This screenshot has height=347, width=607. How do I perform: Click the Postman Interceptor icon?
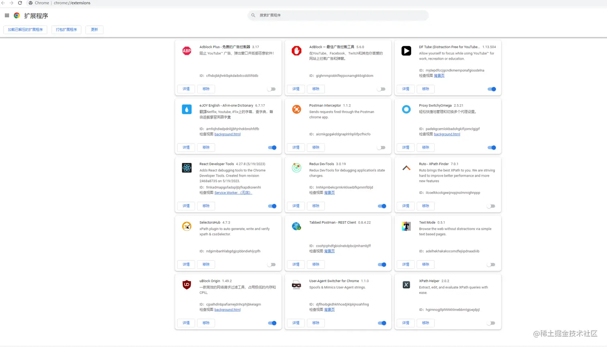(x=297, y=109)
